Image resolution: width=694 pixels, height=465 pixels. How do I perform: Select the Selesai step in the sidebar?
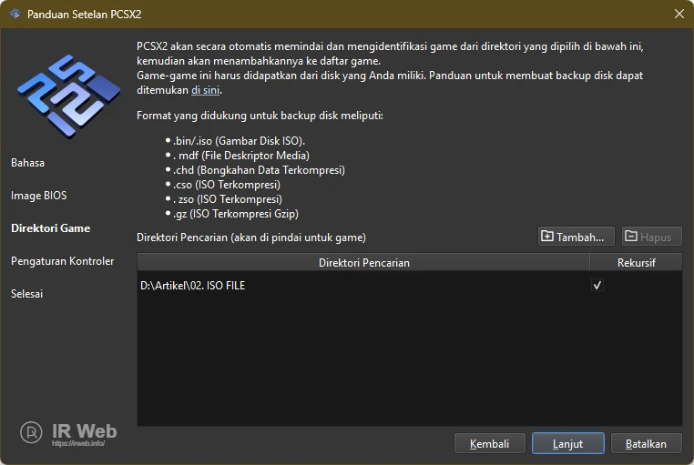(x=27, y=294)
